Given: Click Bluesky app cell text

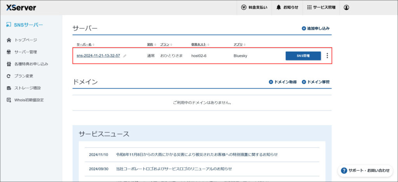Looking at the screenshot, I should click(240, 56).
